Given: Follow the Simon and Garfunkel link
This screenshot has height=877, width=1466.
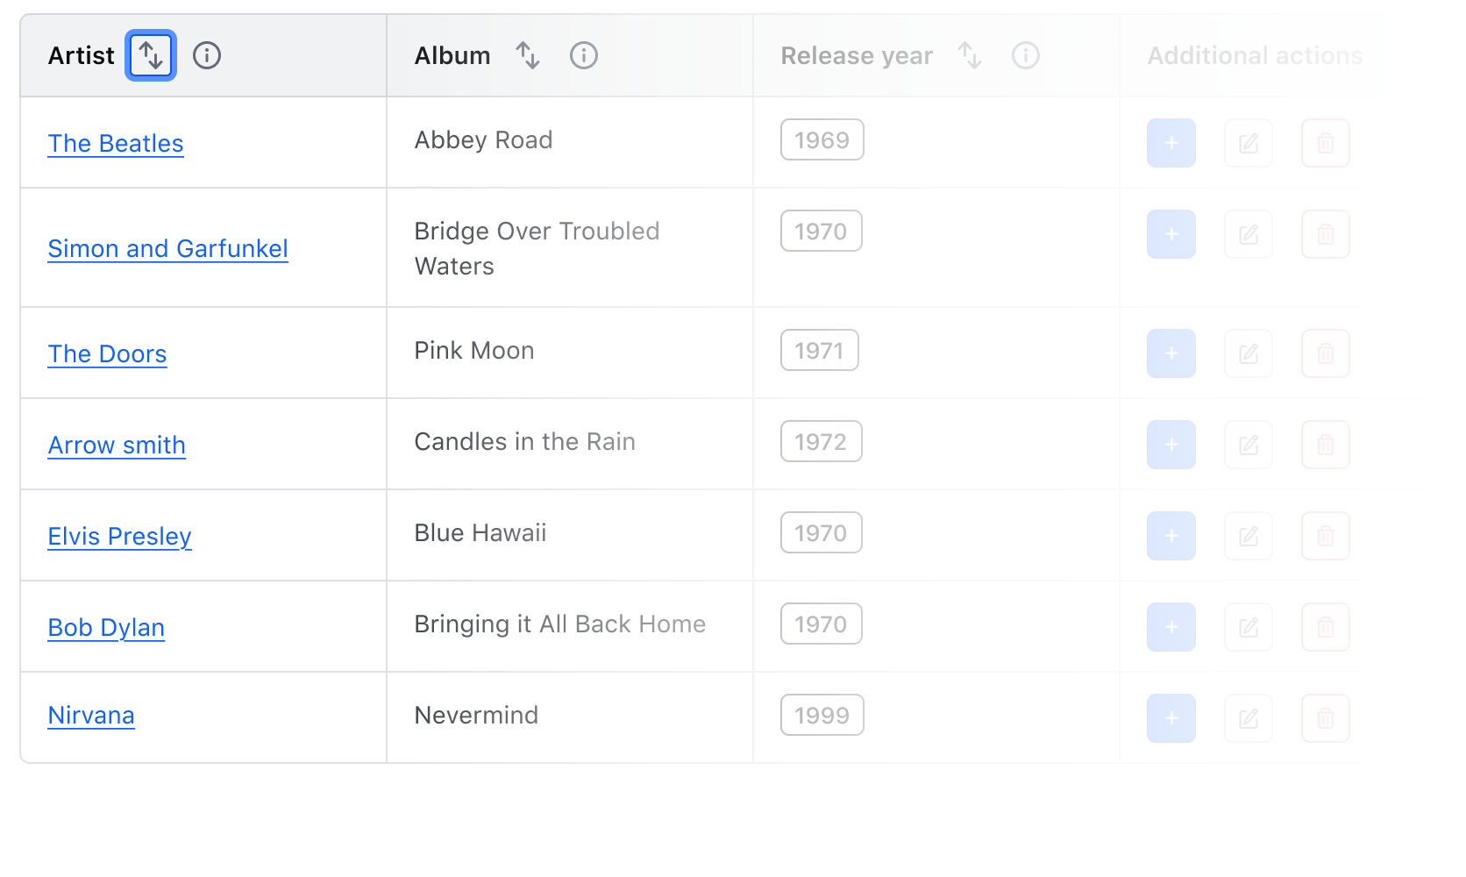Looking at the screenshot, I should click(x=167, y=248).
